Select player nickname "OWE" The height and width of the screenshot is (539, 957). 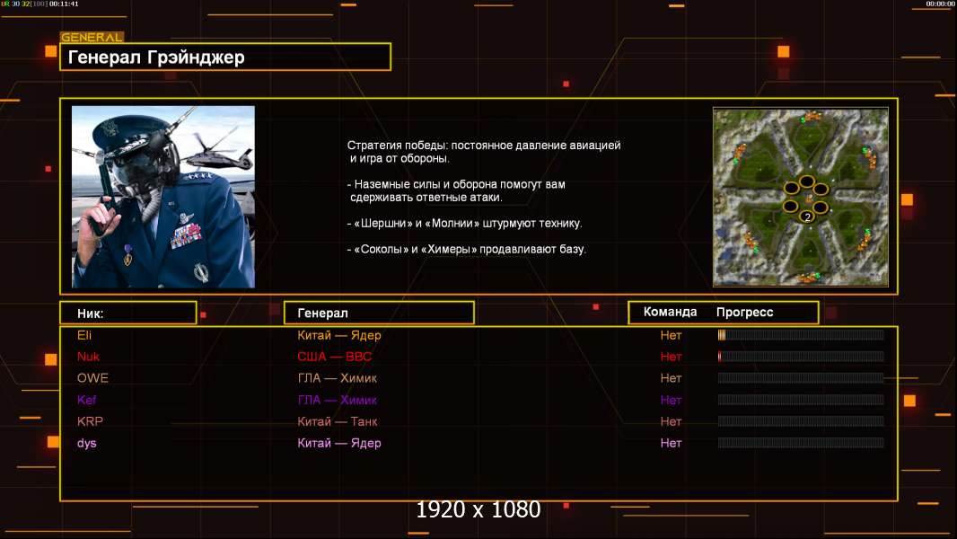pyautogui.click(x=92, y=378)
